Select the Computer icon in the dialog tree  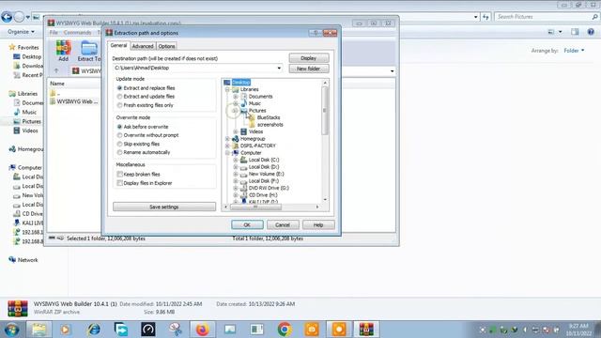236,153
